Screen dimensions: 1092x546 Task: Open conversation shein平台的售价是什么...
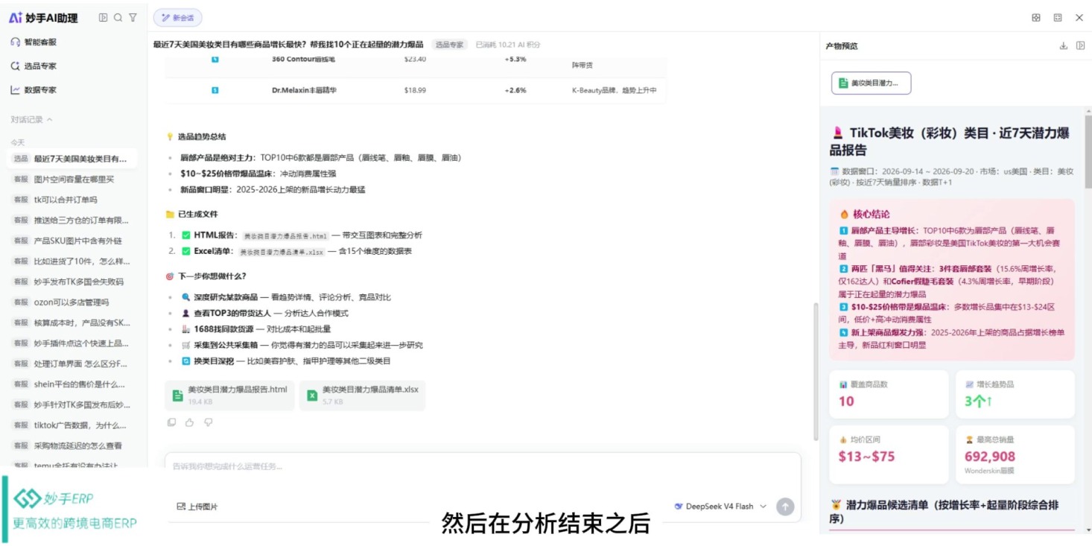(72, 384)
